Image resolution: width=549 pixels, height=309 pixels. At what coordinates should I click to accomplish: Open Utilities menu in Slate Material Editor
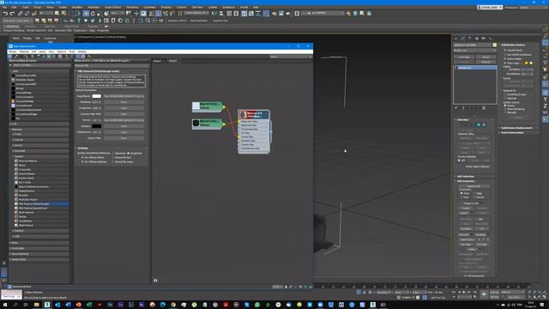pyautogui.click(x=82, y=51)
